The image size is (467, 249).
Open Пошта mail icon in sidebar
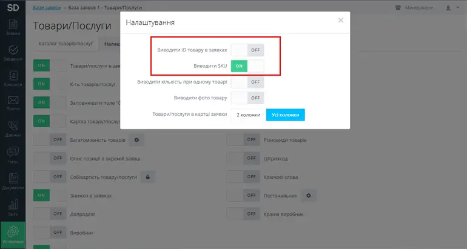(x=13, y=104)
